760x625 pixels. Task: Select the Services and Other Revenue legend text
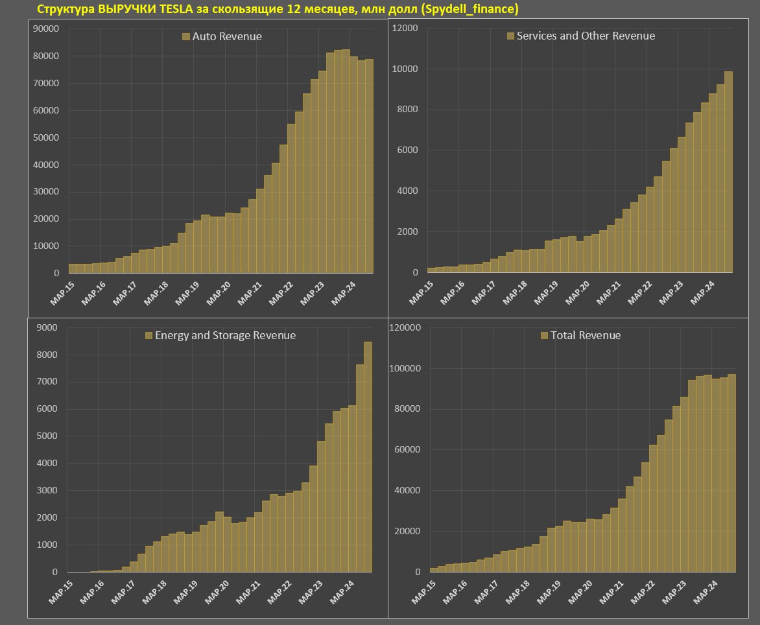click(586, 36)
